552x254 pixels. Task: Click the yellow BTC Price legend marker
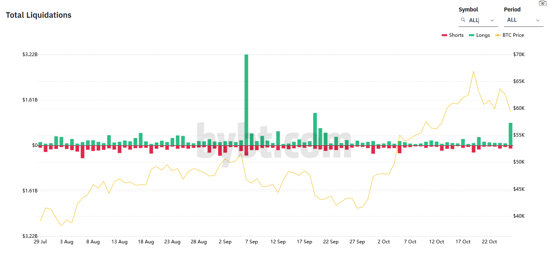tap(498, 35)
